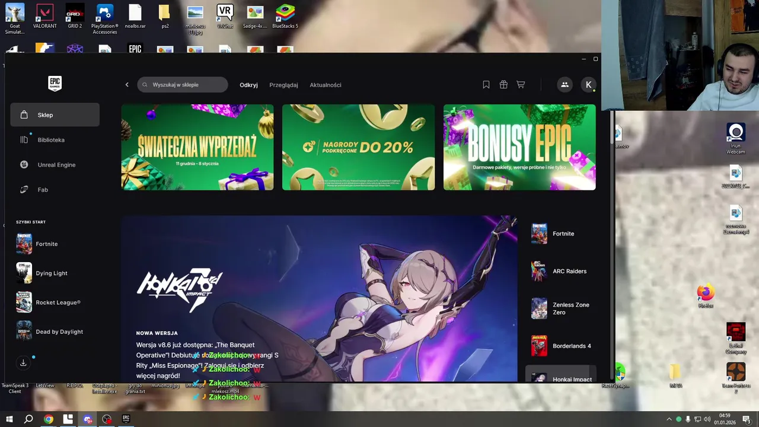This screenshot has width=759, height=427.
Task: Select Fortnite in the featured carousel list
Action: (561, 234)
